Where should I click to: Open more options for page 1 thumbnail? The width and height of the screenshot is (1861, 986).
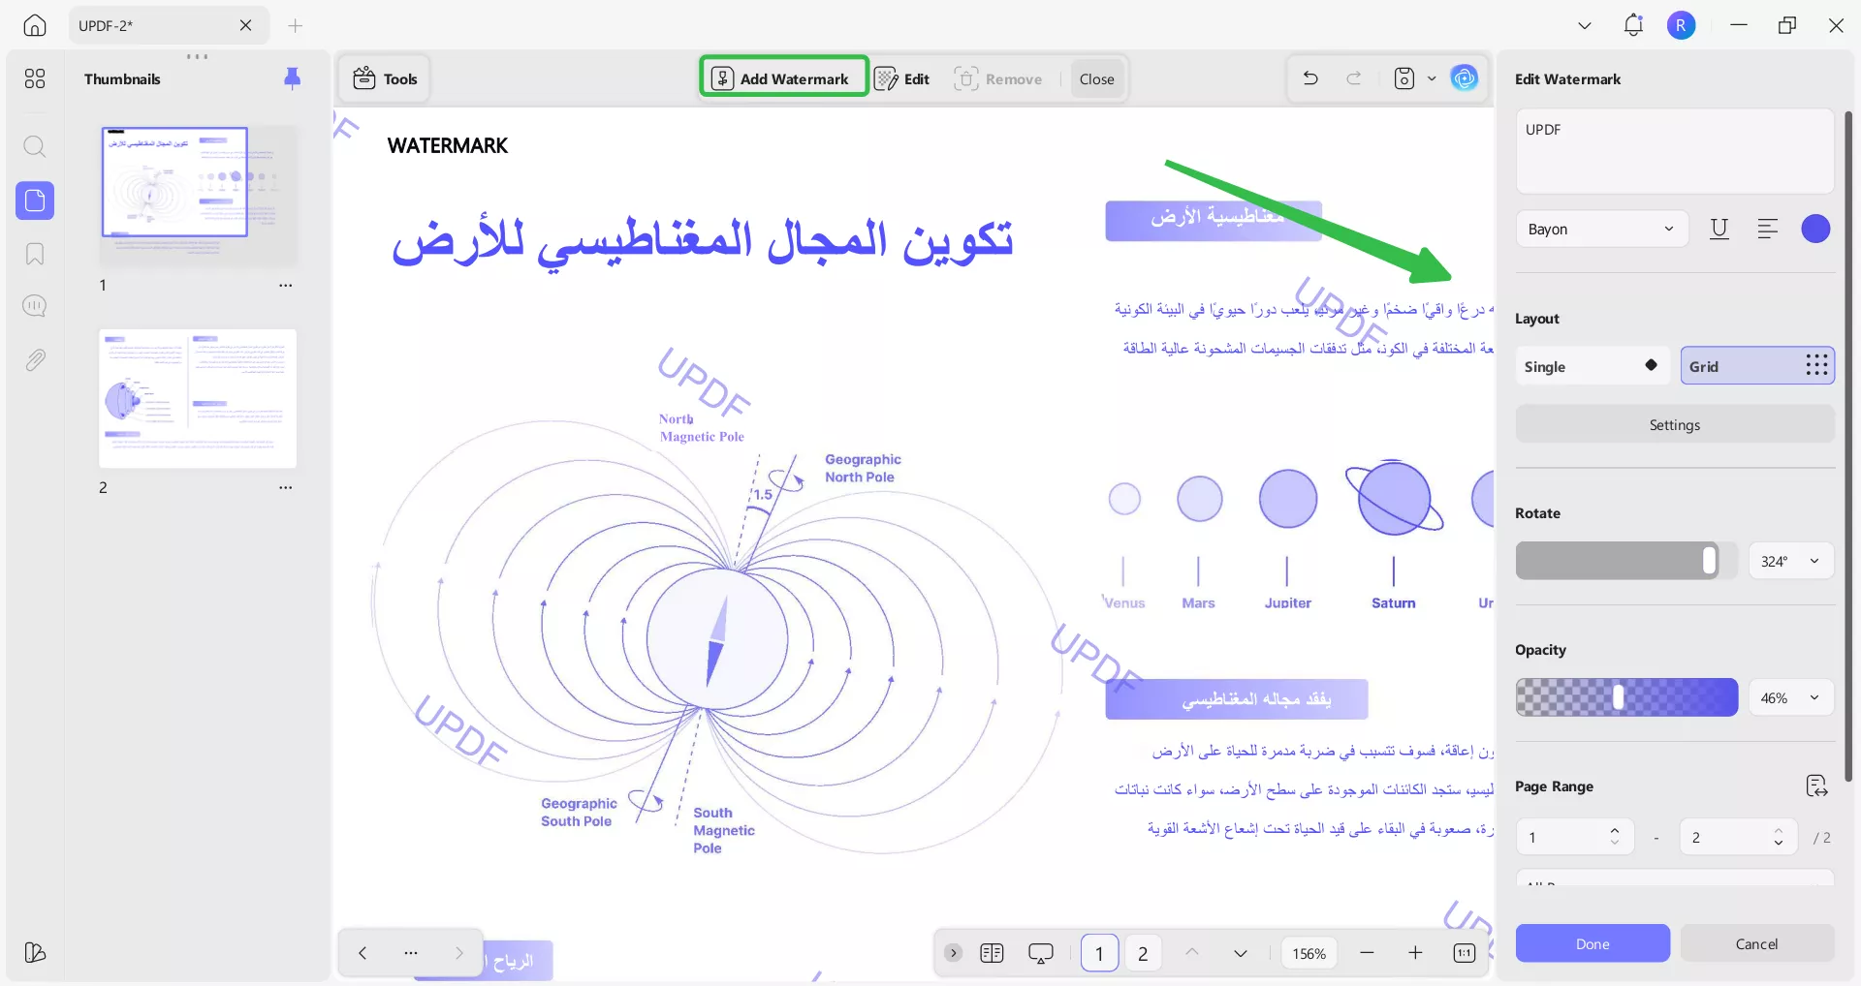click(286, 286)
